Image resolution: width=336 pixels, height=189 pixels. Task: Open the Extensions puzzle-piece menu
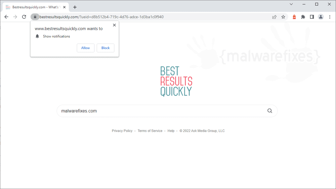coord(303,17)
